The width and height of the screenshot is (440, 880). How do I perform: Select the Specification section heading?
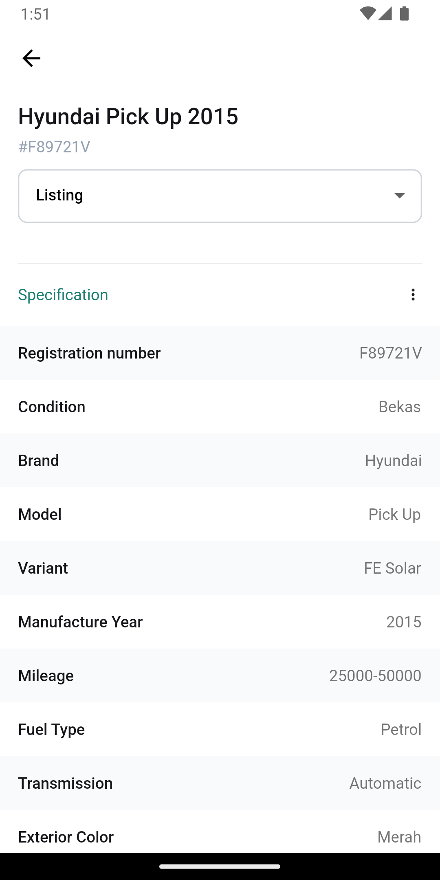(63, 295)
